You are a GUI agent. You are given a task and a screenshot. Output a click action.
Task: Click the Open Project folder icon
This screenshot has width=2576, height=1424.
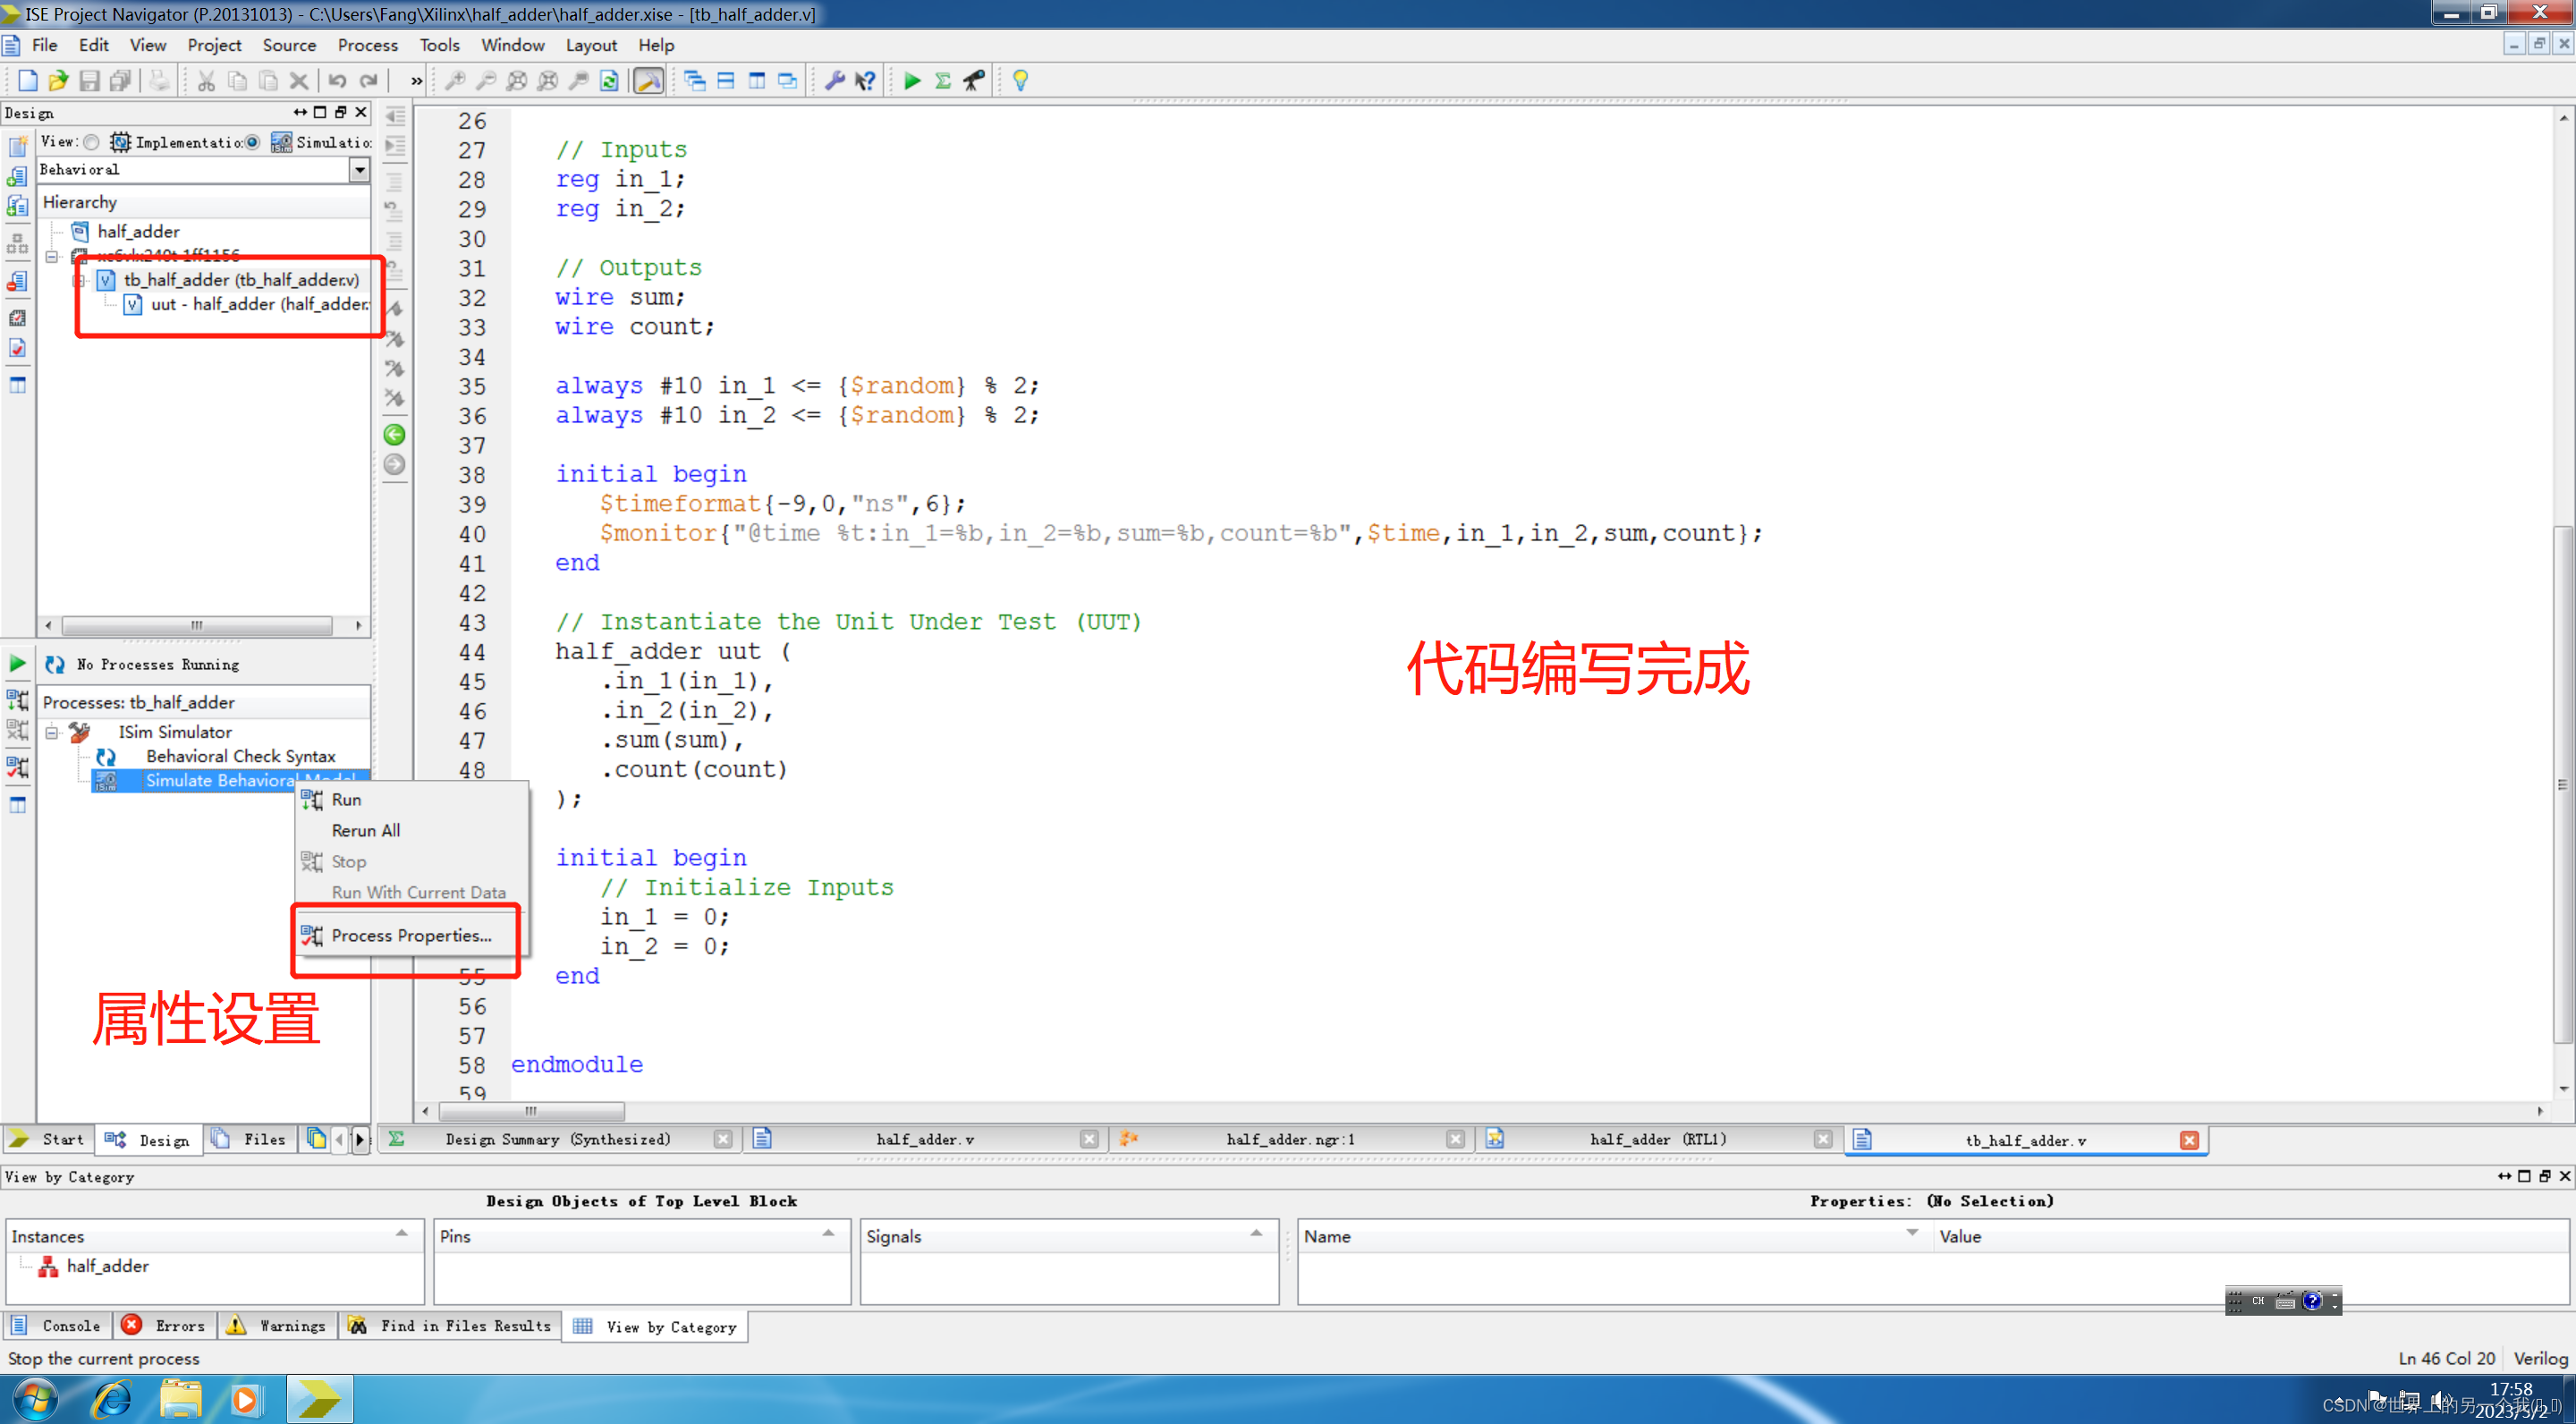click(x=58, y=81)
